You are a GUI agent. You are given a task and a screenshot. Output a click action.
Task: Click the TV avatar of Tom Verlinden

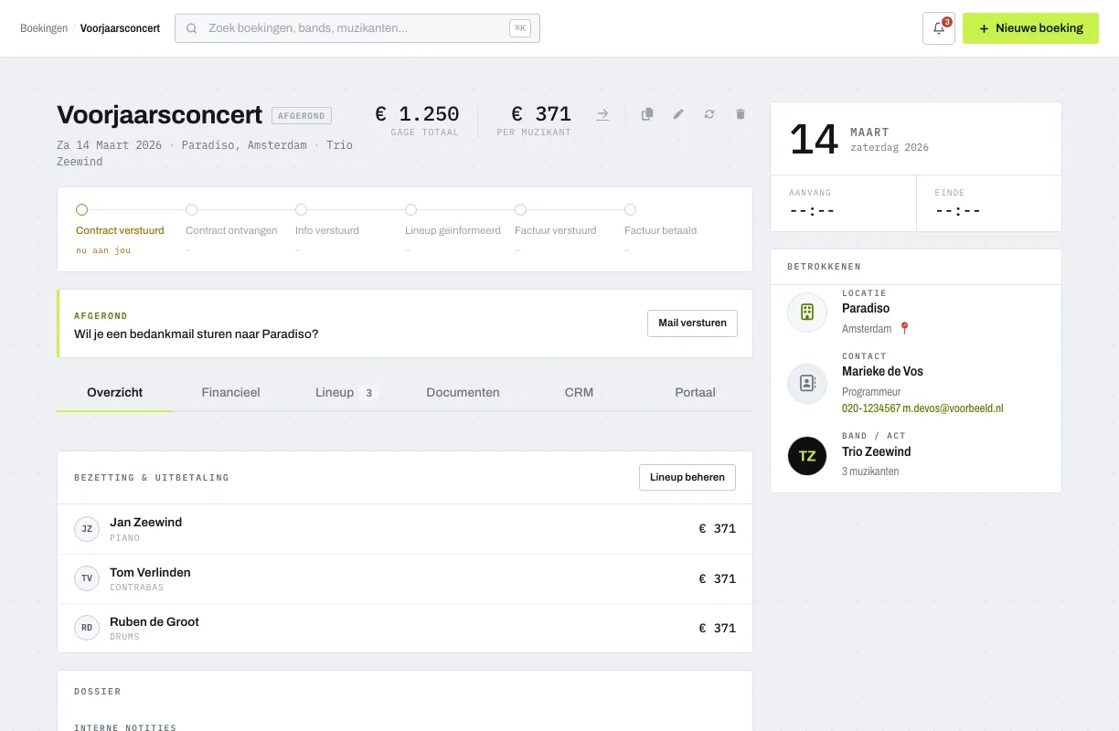click(87, 578)
